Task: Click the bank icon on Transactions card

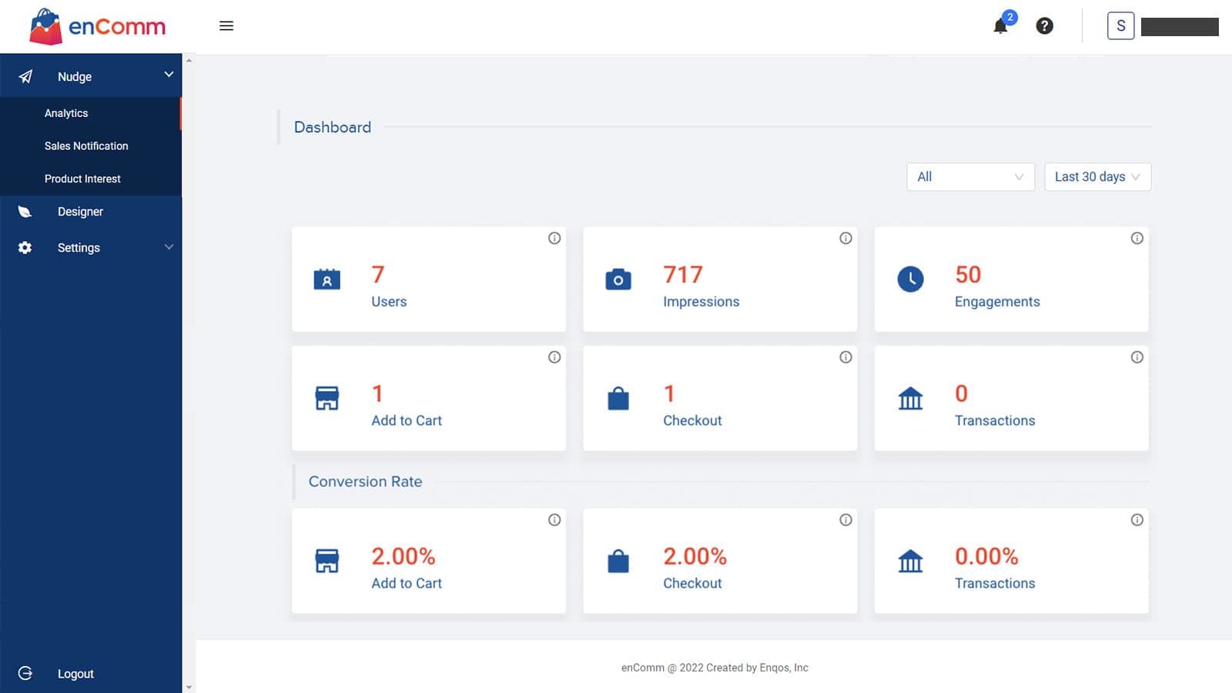Action: coord(910,399)
